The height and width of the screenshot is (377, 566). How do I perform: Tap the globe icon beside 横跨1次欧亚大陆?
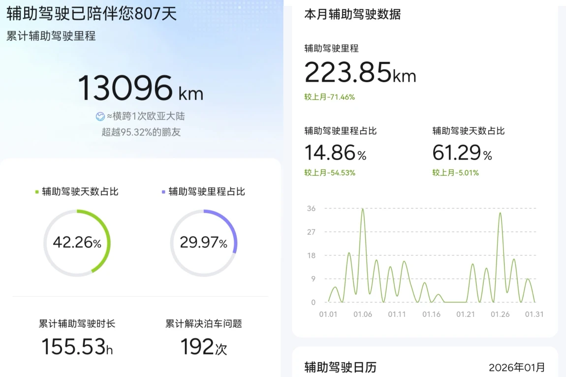[x=100, y=117]
